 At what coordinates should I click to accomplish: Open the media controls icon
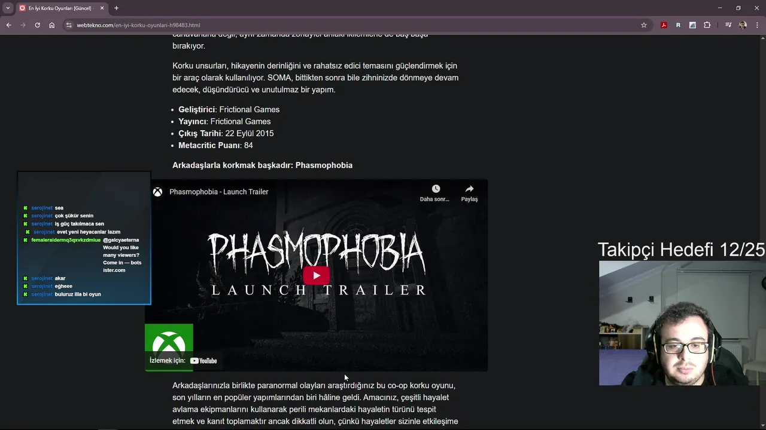(x=728, y=25)
